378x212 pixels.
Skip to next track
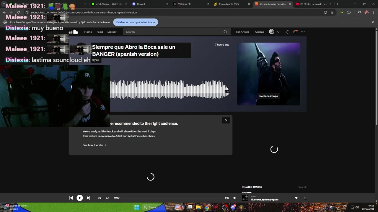[88, 198]
